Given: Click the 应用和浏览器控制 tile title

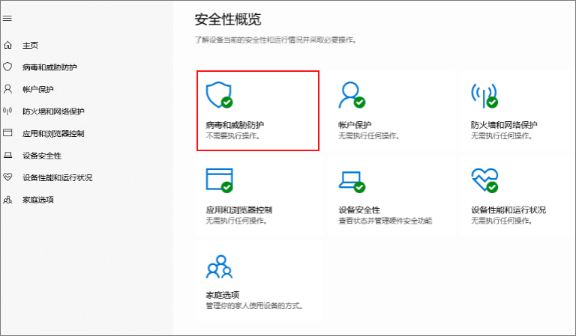Looking at the screenshot, I should point(238,210).
